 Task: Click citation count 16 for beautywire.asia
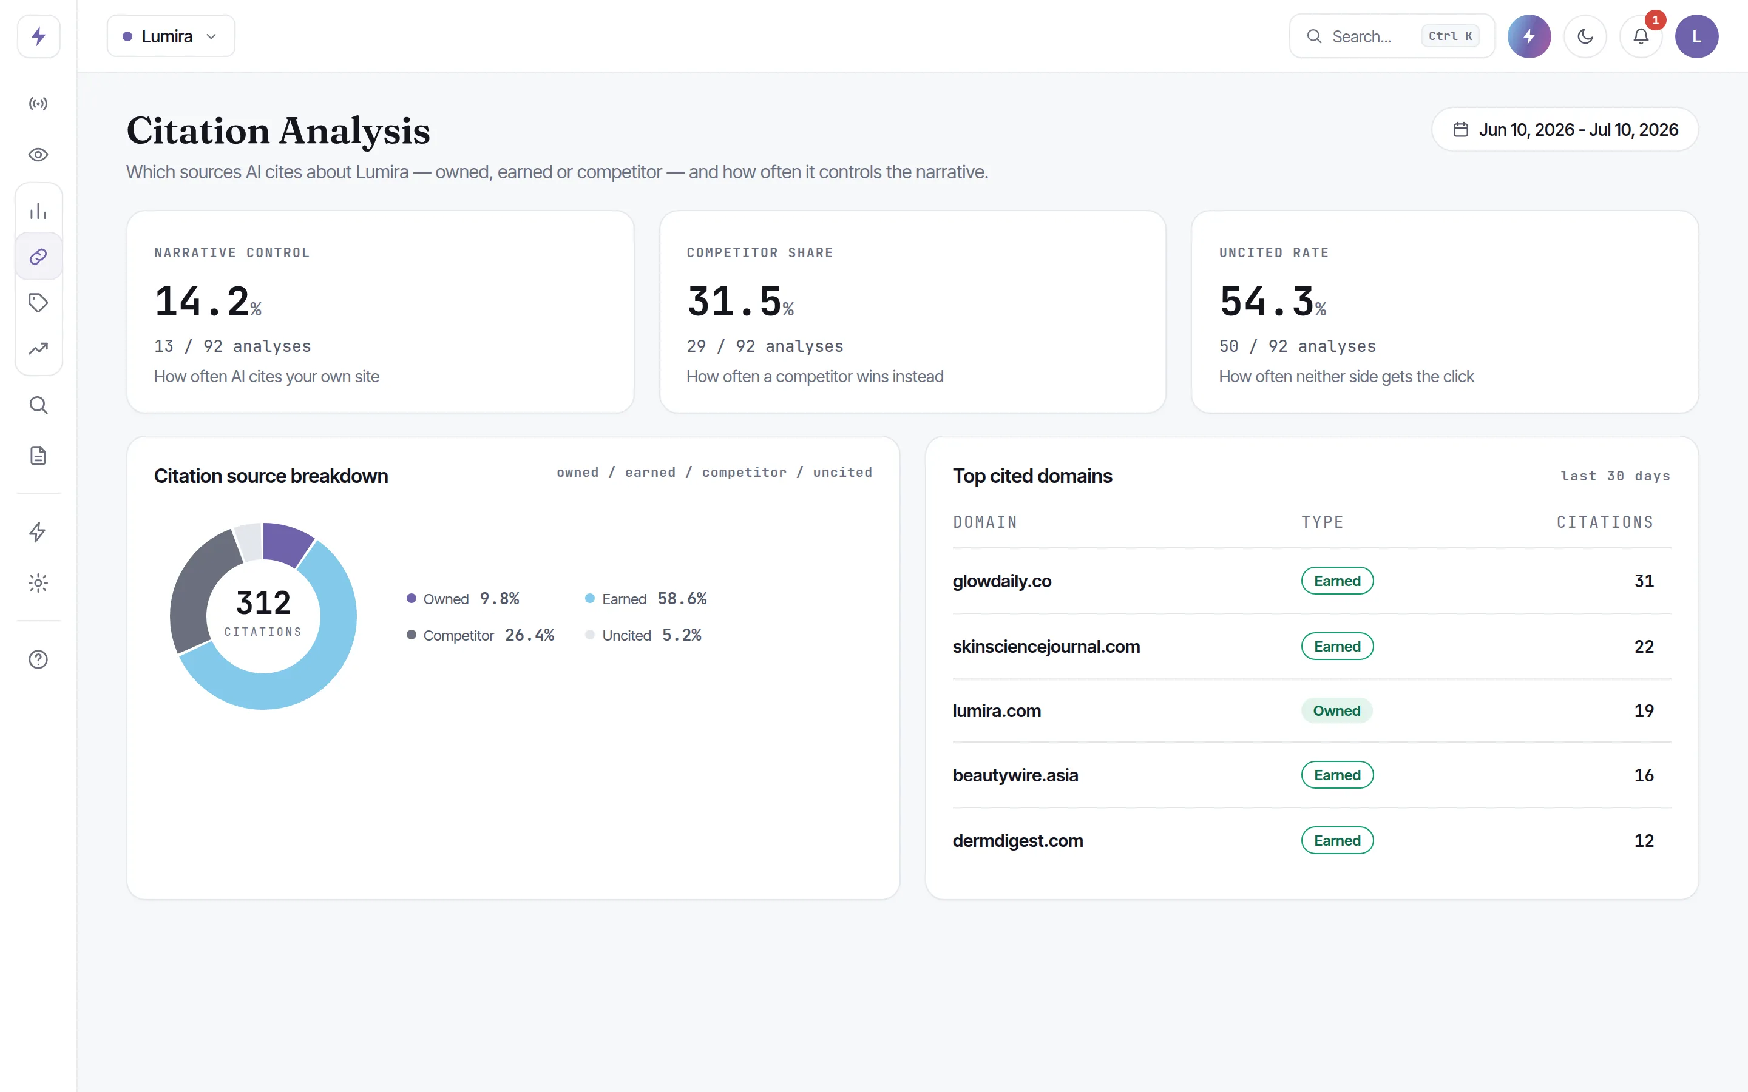[1644, 775]
